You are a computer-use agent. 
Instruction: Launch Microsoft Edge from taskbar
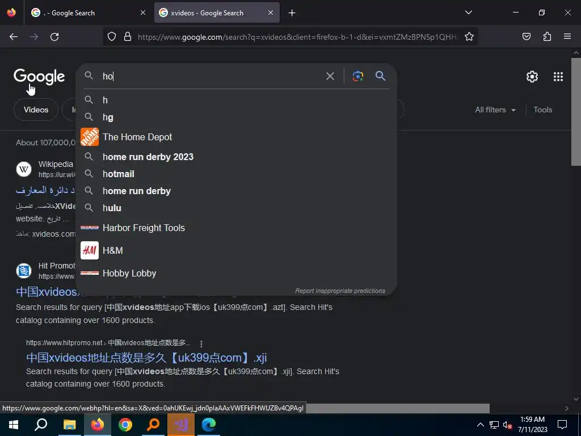(x=209, y=425)
